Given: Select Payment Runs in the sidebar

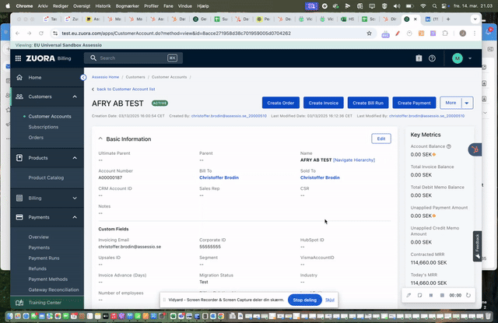Looking at the screenshot, I should tap(44, 258).
